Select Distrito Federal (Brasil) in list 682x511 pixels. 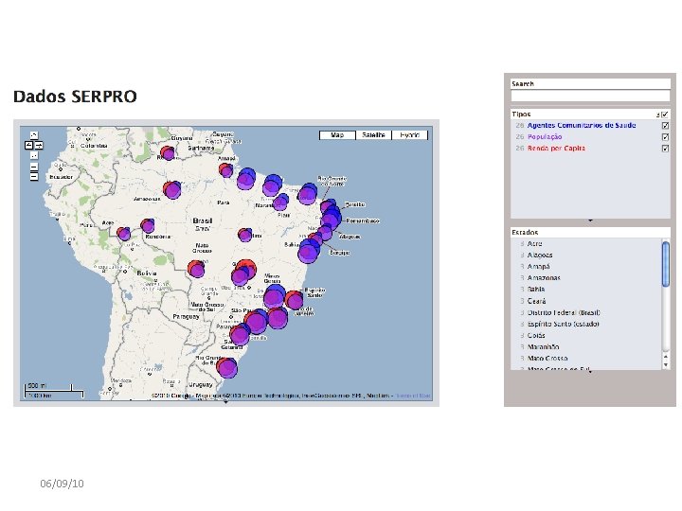pyautogui.click(x=564, y=312)
